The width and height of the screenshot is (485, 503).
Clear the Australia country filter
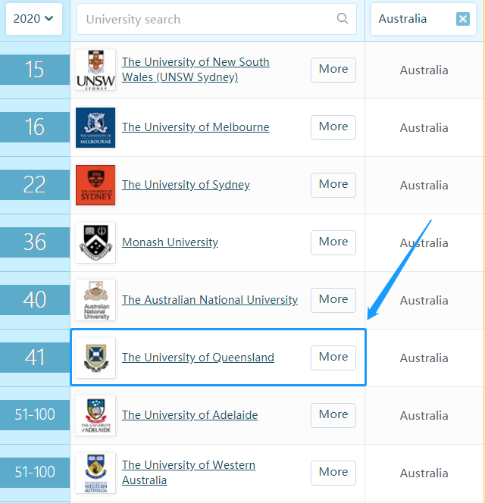click(463, 19)
